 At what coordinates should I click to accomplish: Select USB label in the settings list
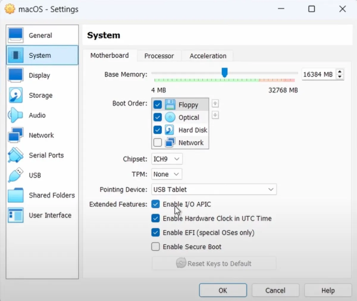pyautogui.click(x=35, y=175)
